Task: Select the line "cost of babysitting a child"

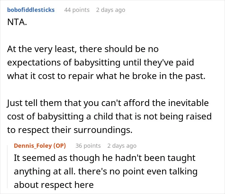Action: pos(109,116)
